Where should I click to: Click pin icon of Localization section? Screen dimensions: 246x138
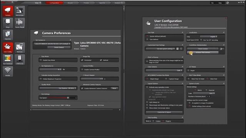(x=224, y=32)
